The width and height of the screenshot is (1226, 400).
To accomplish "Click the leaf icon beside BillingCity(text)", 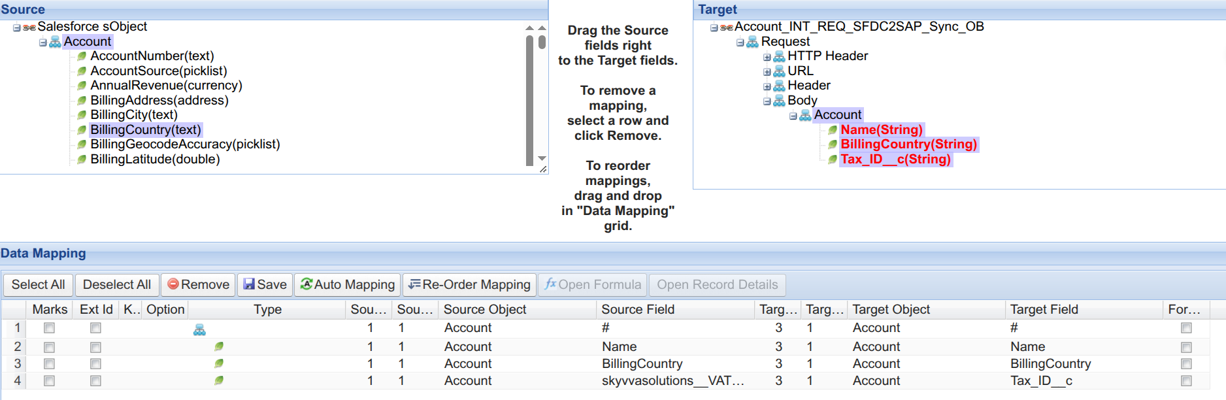I will point(82,115).
